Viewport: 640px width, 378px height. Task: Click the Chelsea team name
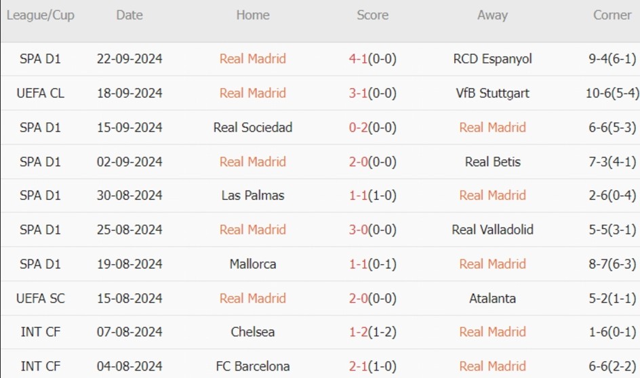click(x=252, y=332)
